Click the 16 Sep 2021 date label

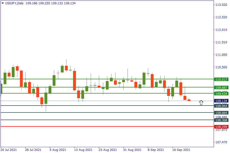click(181, 150)
